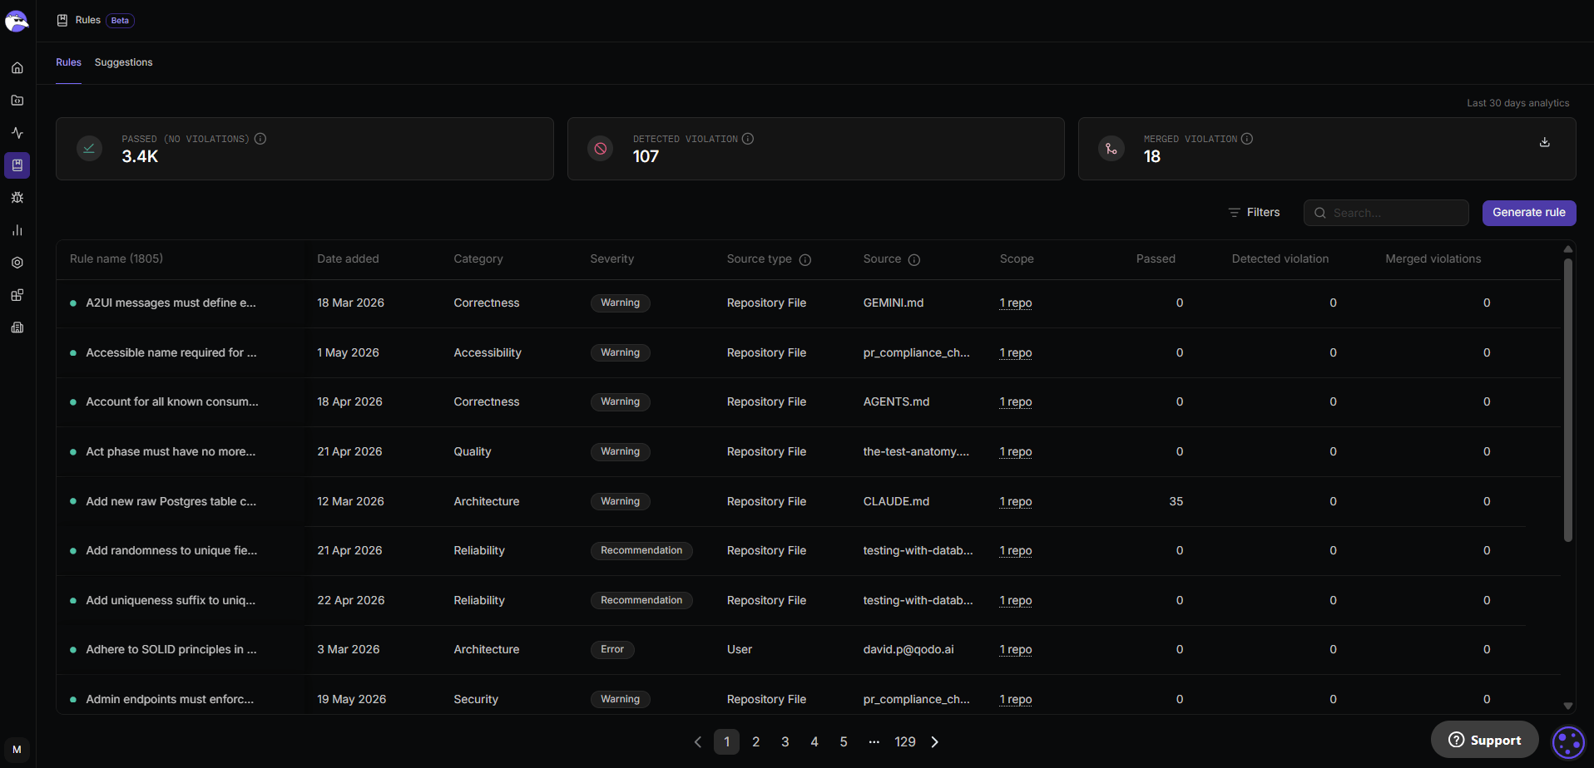Open rule 'Add uniqueness suffix to uniq...'

point(171,601)
